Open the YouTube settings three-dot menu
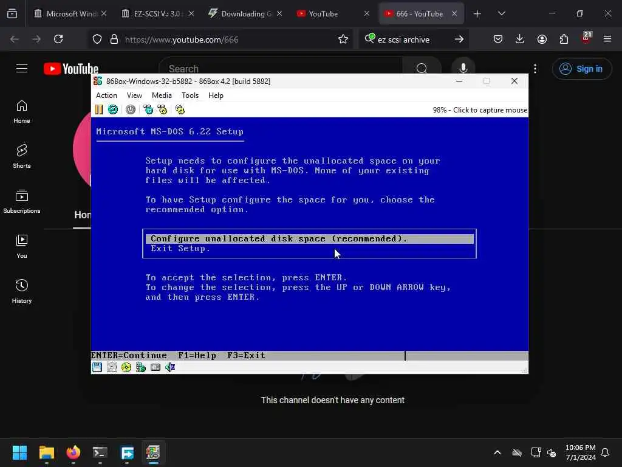 click(535, 69)
